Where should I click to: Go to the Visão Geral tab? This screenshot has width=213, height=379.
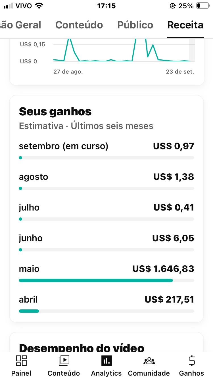(20, 25)
